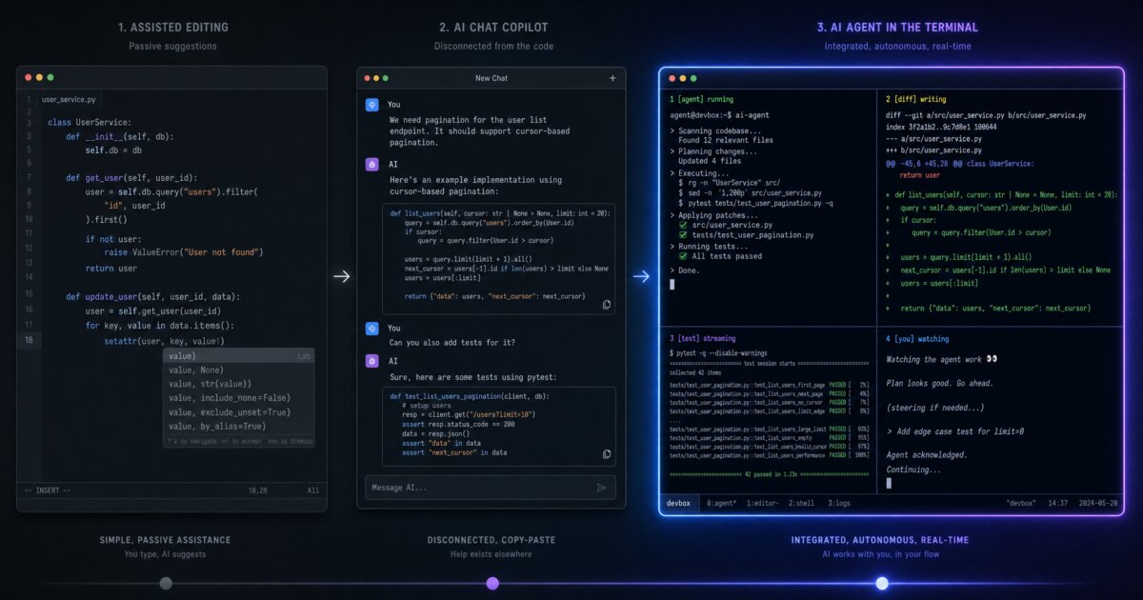Click the purple timeline dot under Chat Copilot
1143x600 pixels.
click(x=492, y=583)
